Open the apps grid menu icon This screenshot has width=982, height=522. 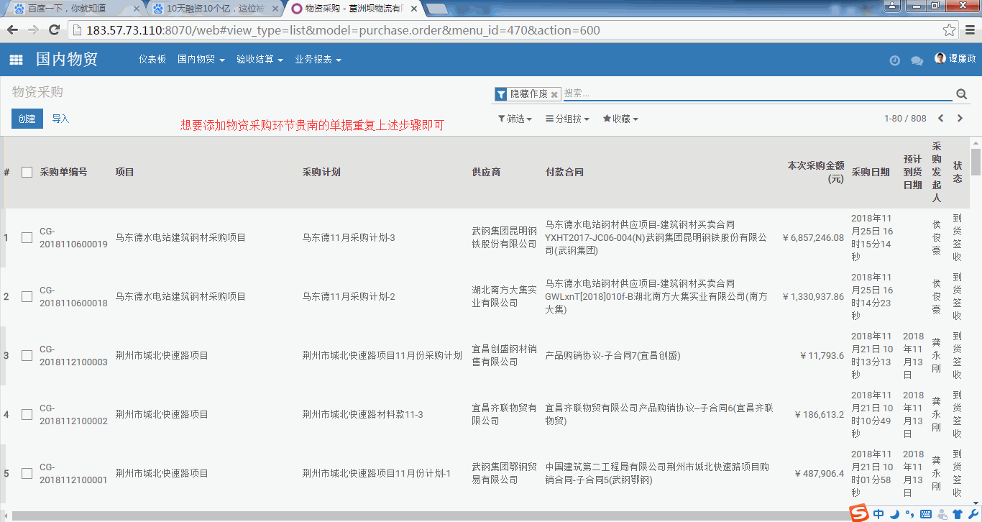pos(16,60)
